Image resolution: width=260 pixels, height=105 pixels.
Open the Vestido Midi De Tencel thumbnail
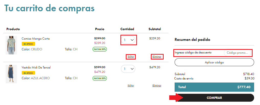point(11,74)
